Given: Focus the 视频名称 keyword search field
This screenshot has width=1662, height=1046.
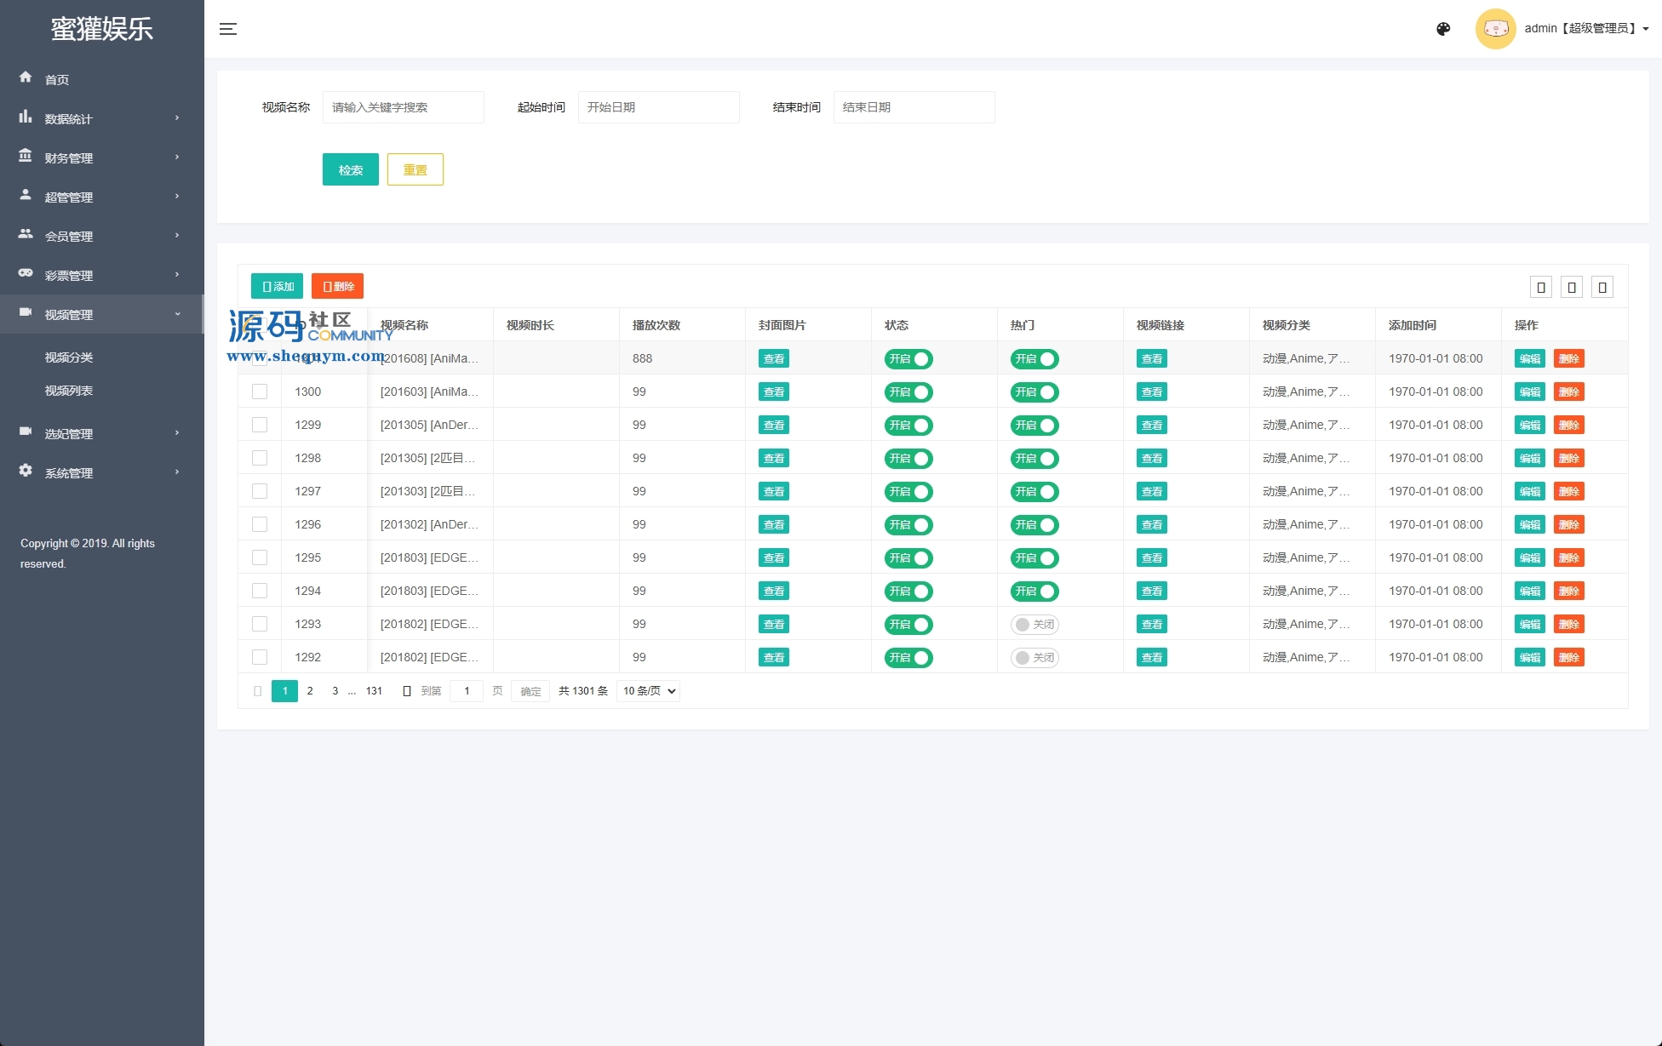Looking at the screenshot, I should pyautogui.click(x=403, y=107).
